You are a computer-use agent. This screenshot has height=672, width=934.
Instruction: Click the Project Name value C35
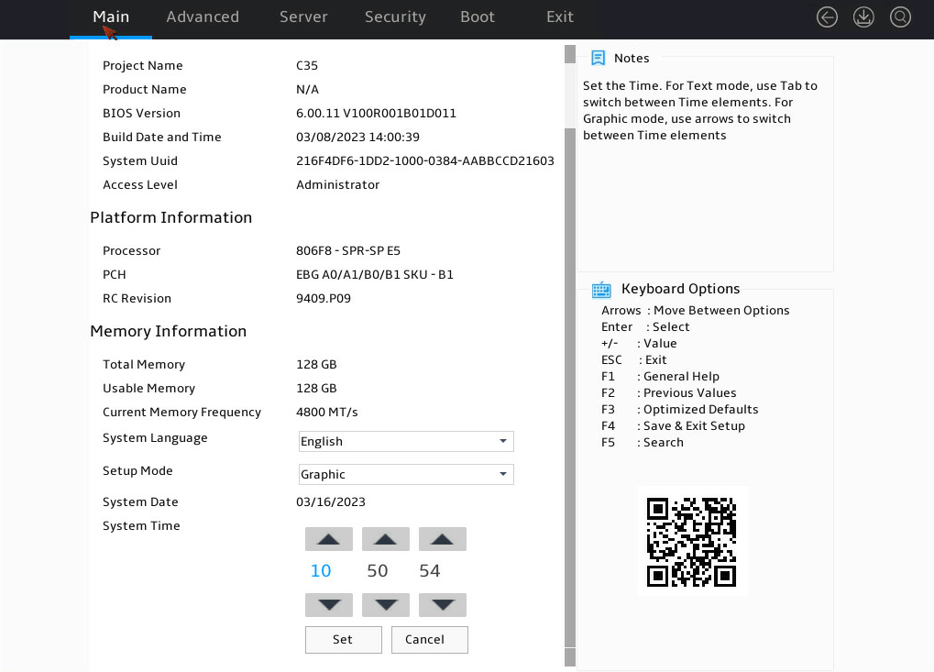pos(307,65)
